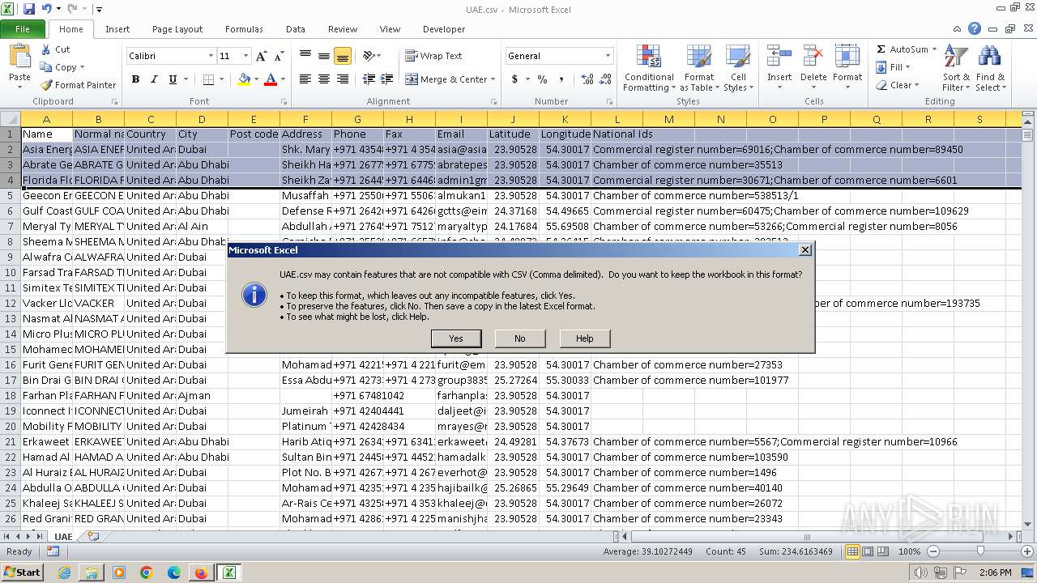This screenshot has height=583, width=1037.
Task: Click the Format cells icon
Action: pyautogui.click(x=847, y=57)
